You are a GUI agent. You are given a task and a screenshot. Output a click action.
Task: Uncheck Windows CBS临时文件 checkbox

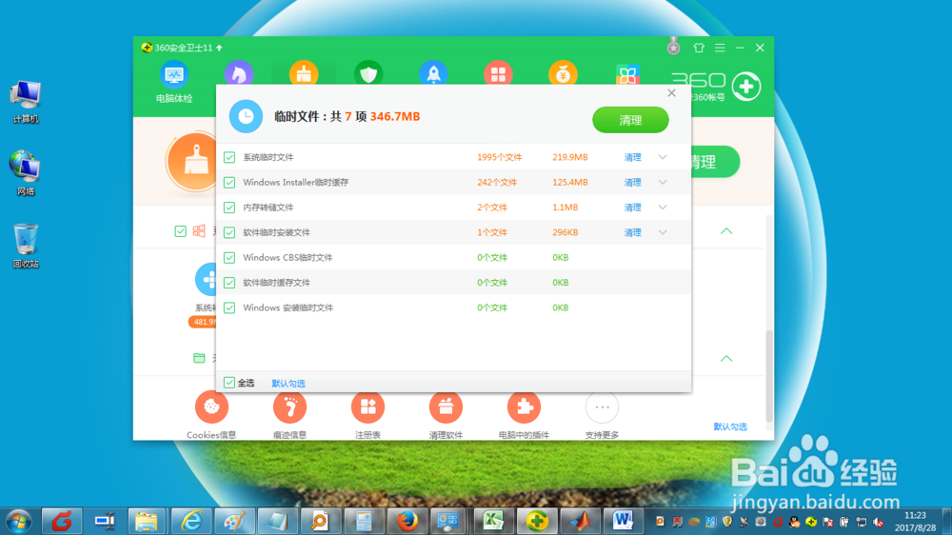pos(229,257)
